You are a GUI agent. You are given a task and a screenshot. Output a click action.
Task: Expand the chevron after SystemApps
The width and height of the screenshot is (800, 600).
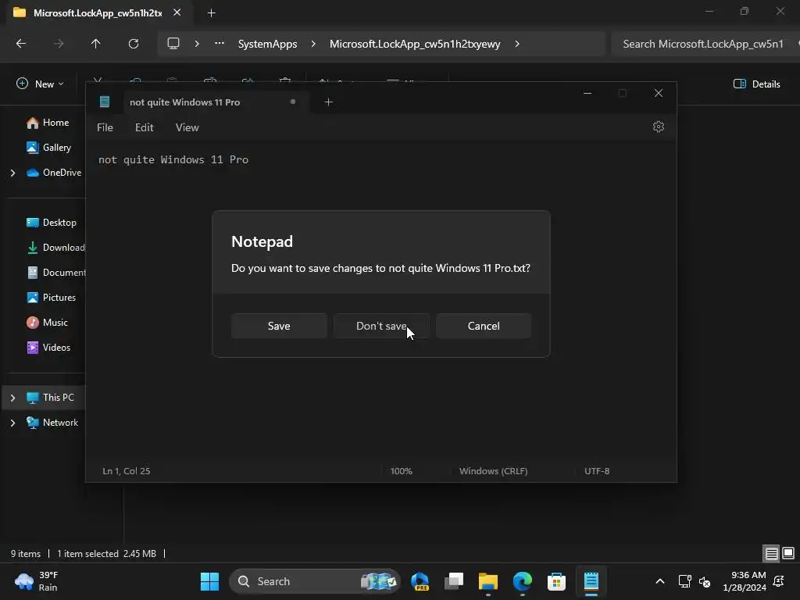313,44
